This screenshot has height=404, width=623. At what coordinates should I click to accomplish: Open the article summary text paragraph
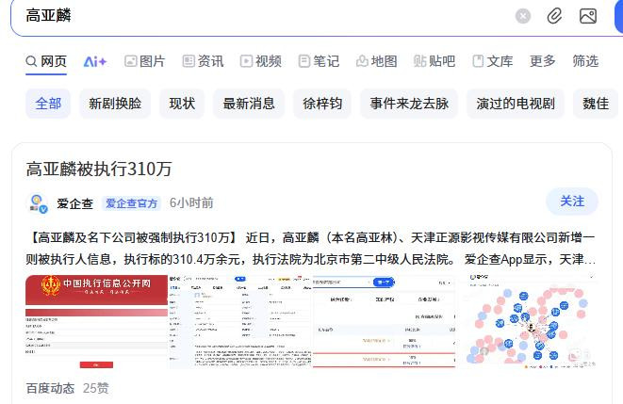click(311, 249)
